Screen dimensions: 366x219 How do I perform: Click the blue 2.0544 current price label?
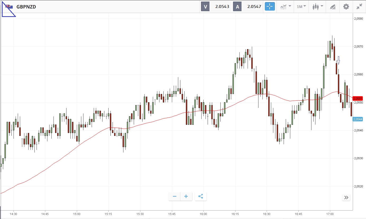click(358, 119)
